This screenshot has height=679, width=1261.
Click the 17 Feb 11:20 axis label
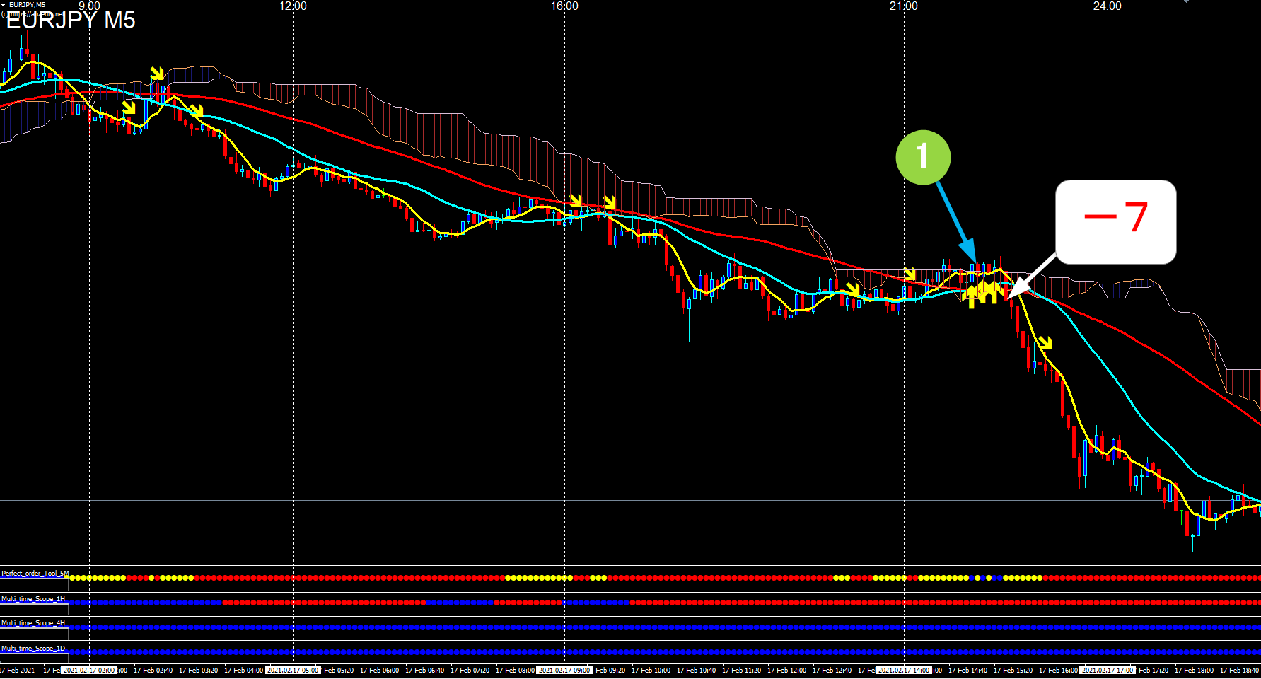[741, 670]
